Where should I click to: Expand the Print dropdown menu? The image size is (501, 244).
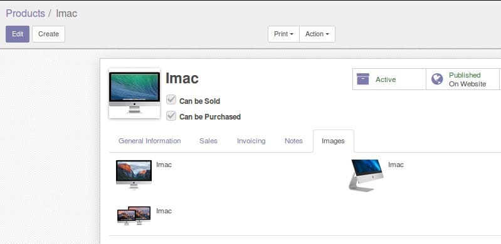click(283, 34)
